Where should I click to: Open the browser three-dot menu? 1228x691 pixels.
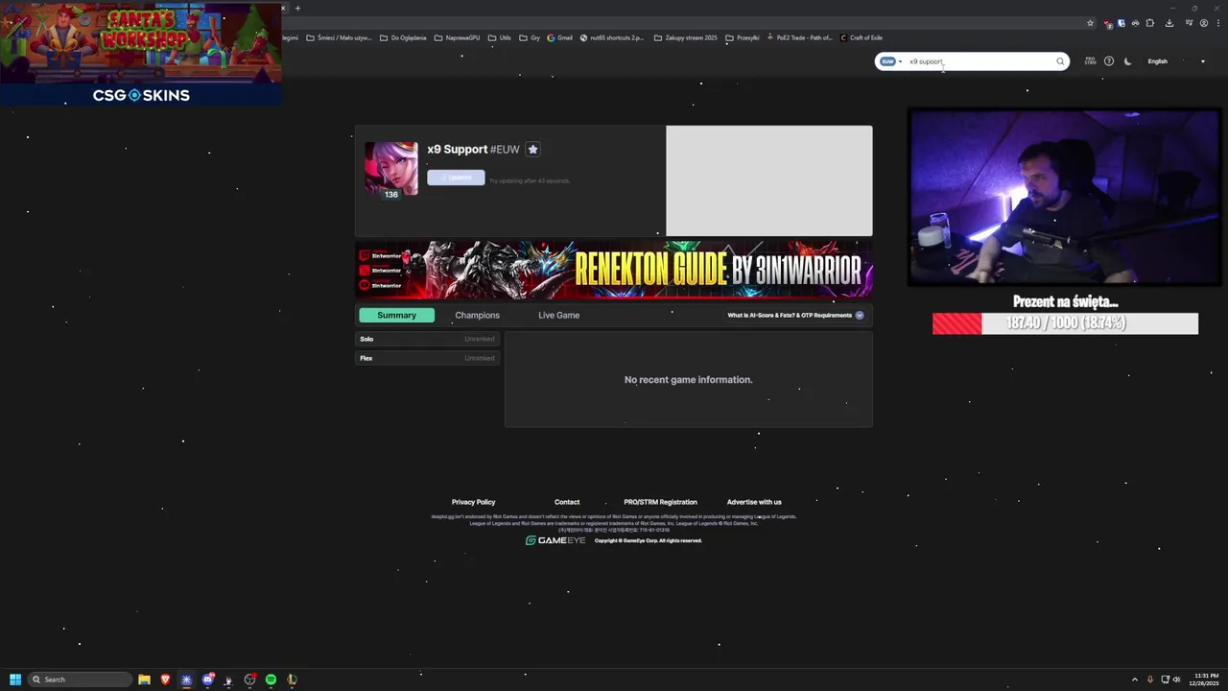(x=1218, y=23)
